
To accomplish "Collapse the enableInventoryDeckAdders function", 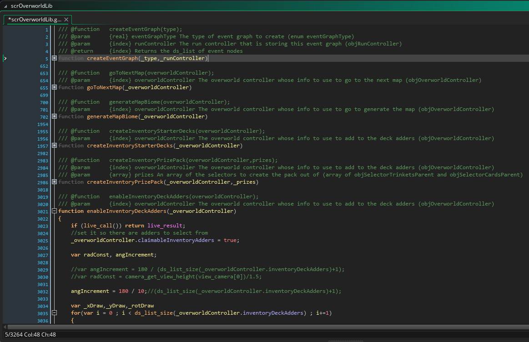I will pos(55,211).
